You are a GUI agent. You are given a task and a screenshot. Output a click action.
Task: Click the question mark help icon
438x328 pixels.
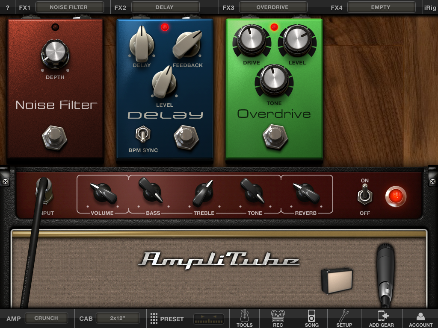point(8,8)
